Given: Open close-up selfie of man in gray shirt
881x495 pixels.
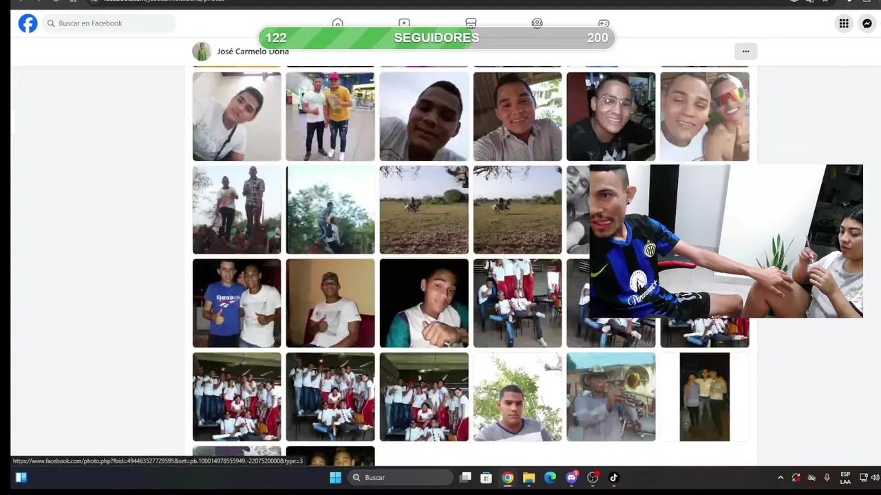Looking at the screenshot, I should click(x=424, y=116).
